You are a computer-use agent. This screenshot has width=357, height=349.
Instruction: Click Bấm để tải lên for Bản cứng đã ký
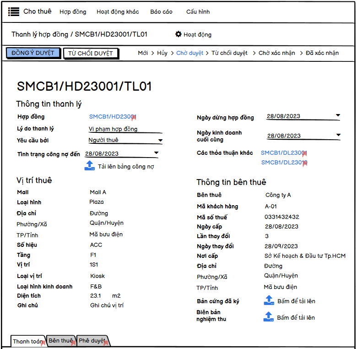pos(296,301)
